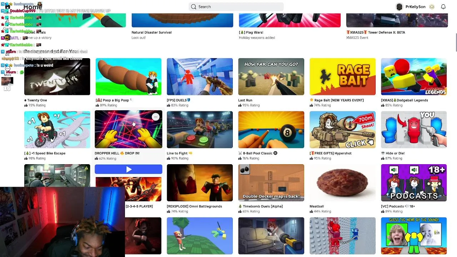The image size is (457, 257).
Task: Open the Hypershot sniper thumbnail
Action: pyautogui.click(x=342, y=130)
